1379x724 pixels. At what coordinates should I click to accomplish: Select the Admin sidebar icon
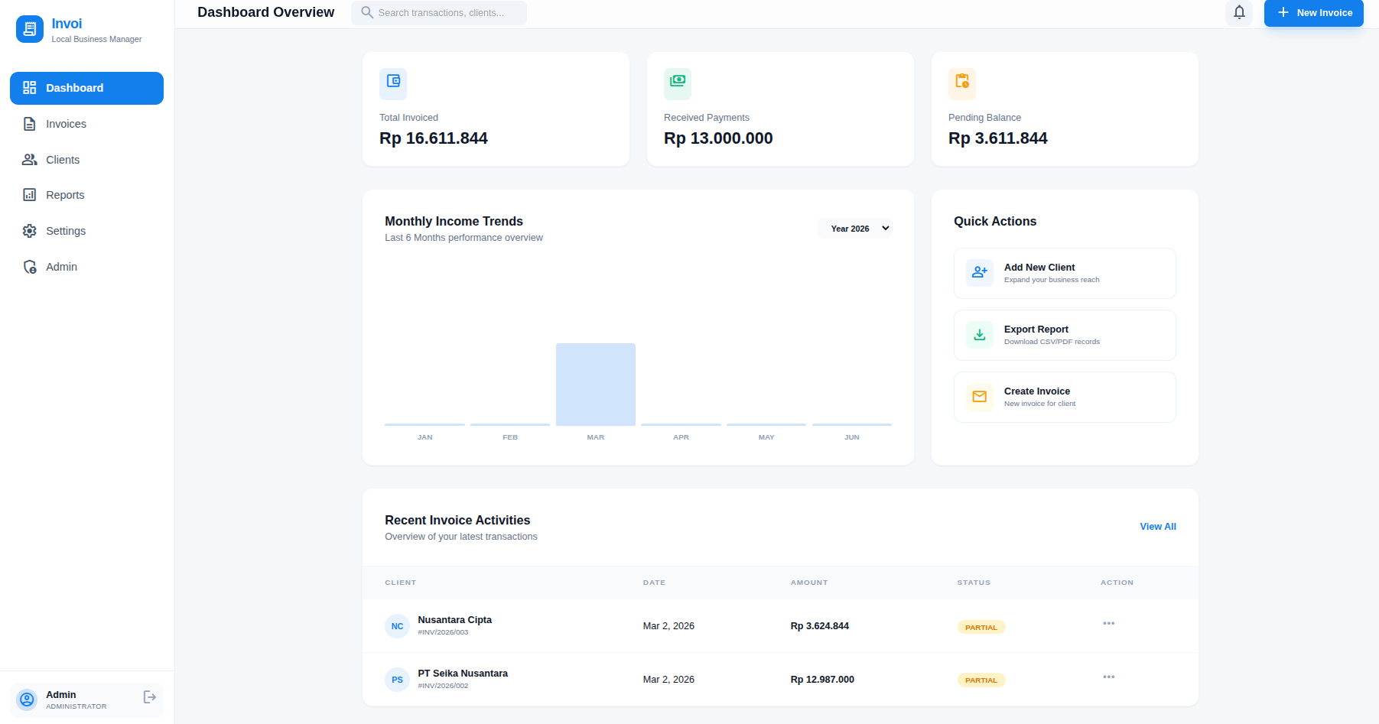[x=29, y=266]
